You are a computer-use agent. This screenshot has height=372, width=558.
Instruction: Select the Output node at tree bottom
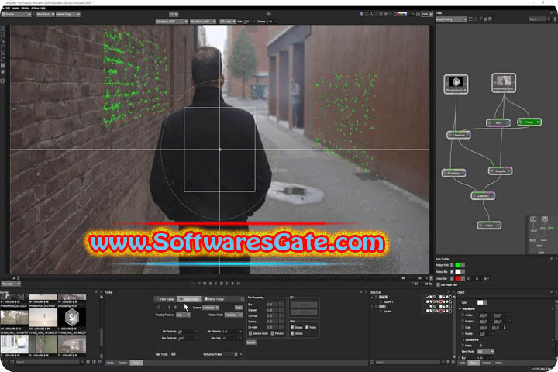[x=489, y=225]
